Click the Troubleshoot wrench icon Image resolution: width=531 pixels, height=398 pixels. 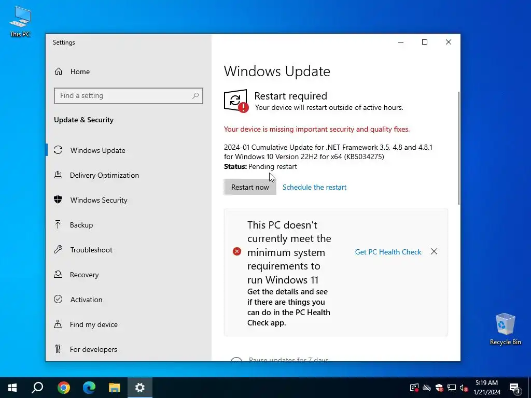(x=58, y=249)
